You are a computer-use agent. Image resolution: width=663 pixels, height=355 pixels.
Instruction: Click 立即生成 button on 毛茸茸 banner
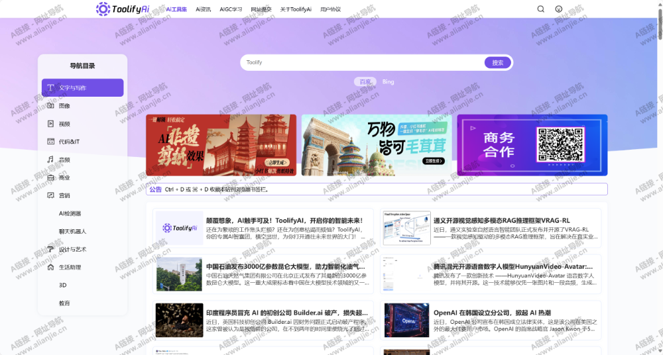click(435, 161)
